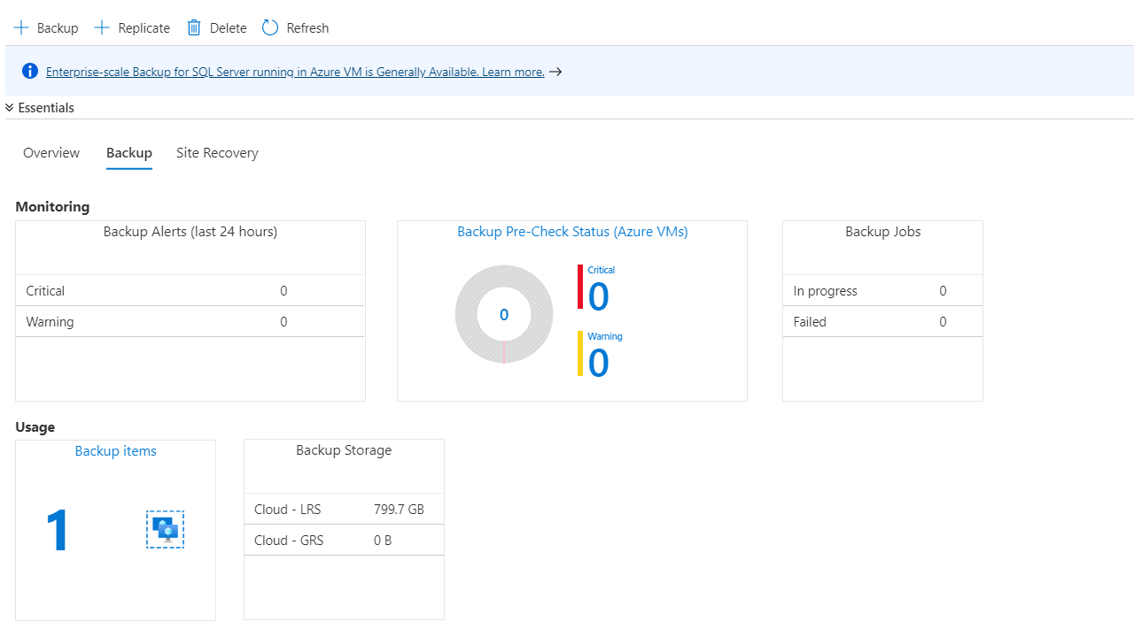
Task: Collapse the Essentials section
Action: point(10,108)
